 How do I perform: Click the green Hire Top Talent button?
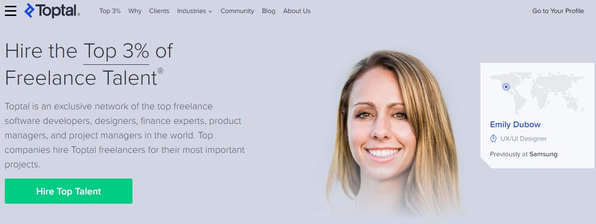[x=69, y=191]
